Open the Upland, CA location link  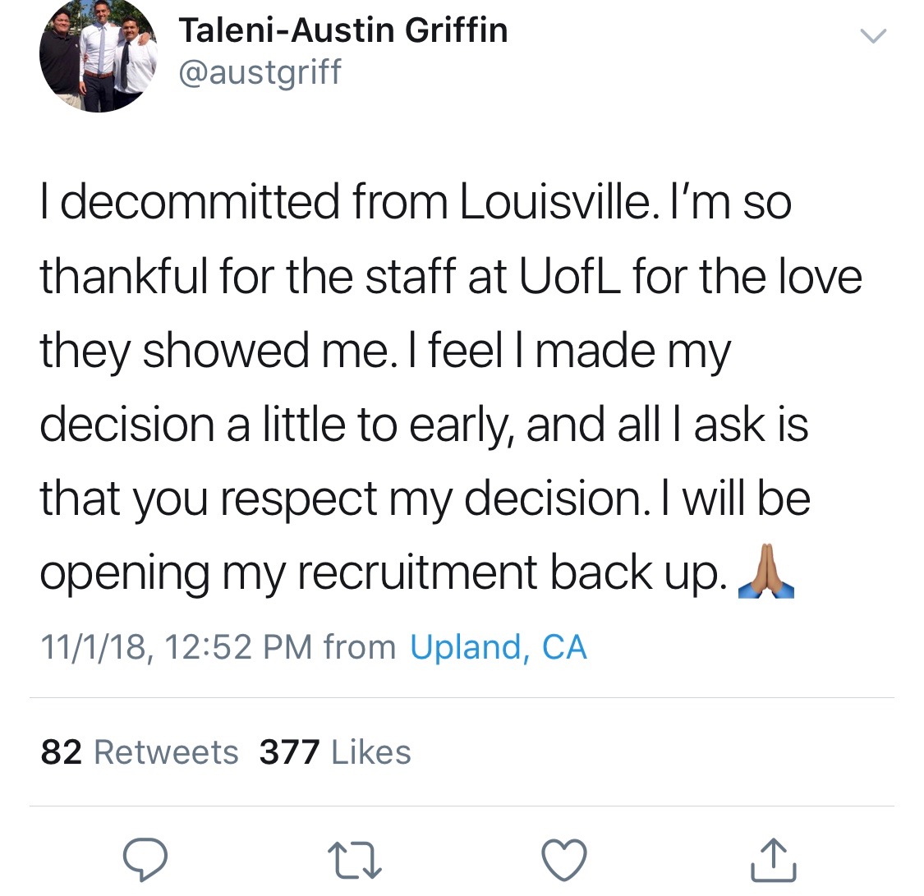[x=499, y=647]
